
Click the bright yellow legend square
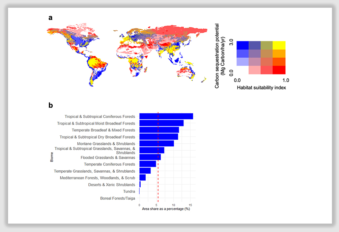click(x=279, y=45)
